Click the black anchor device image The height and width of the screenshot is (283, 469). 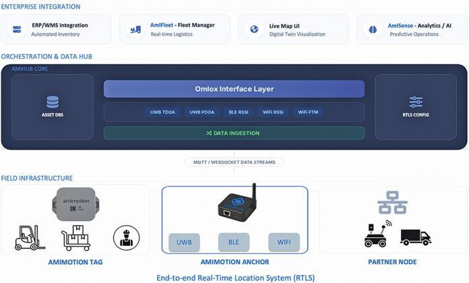tap(237, 203)
